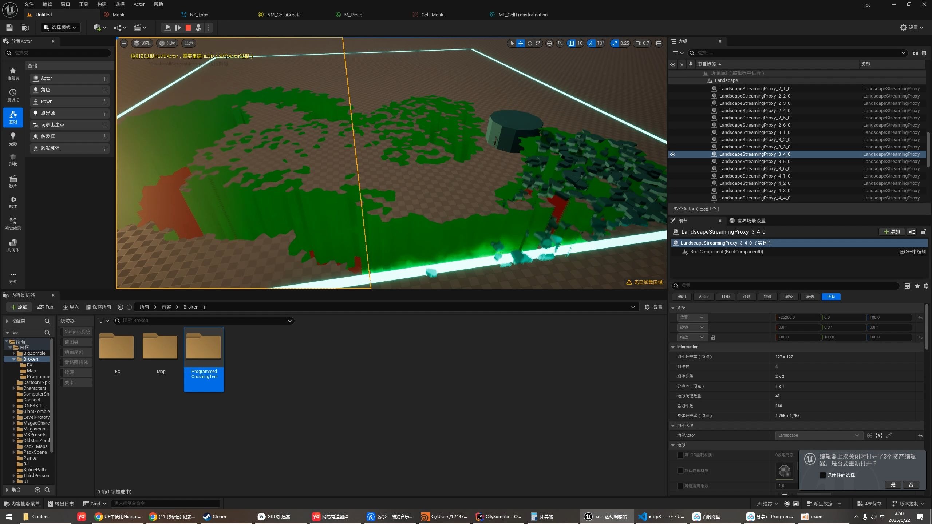Toggle world/local coordinate space globe icon
This screenshot has width=932, height=524.
(x=549, y=43)
